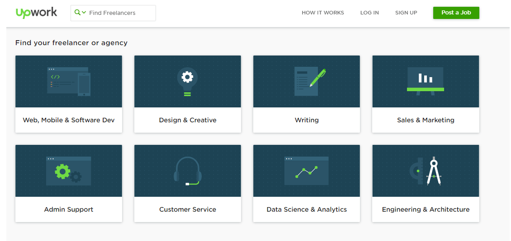Go to Log In
Screen dimensions: 511x241
[x=369, y=13]
